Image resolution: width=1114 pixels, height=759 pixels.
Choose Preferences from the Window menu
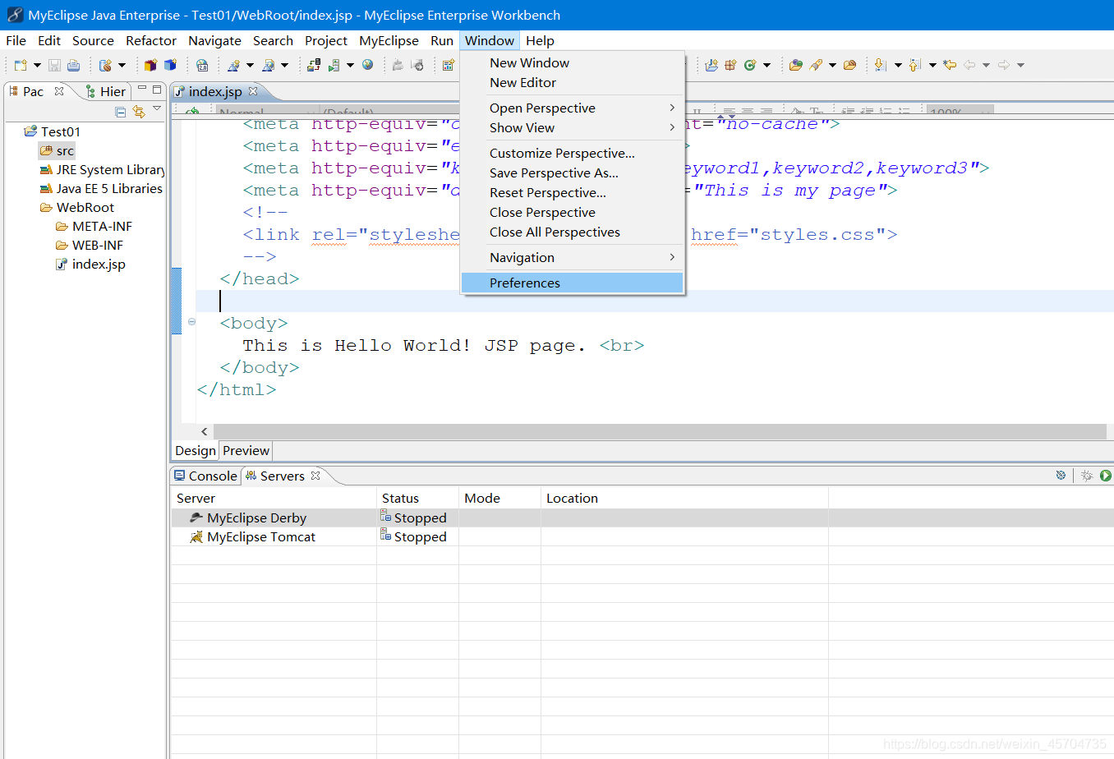(x=573, y=283)
